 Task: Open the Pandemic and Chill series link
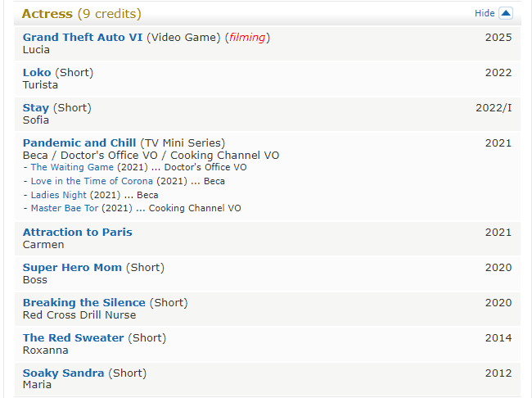click(79, 142)
